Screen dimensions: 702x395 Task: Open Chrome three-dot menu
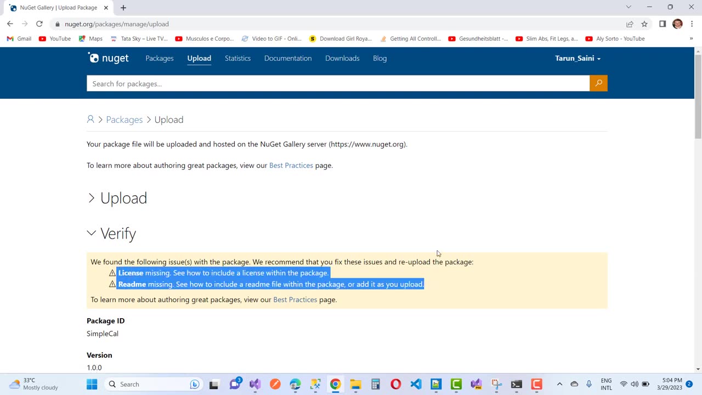(692, 24)
